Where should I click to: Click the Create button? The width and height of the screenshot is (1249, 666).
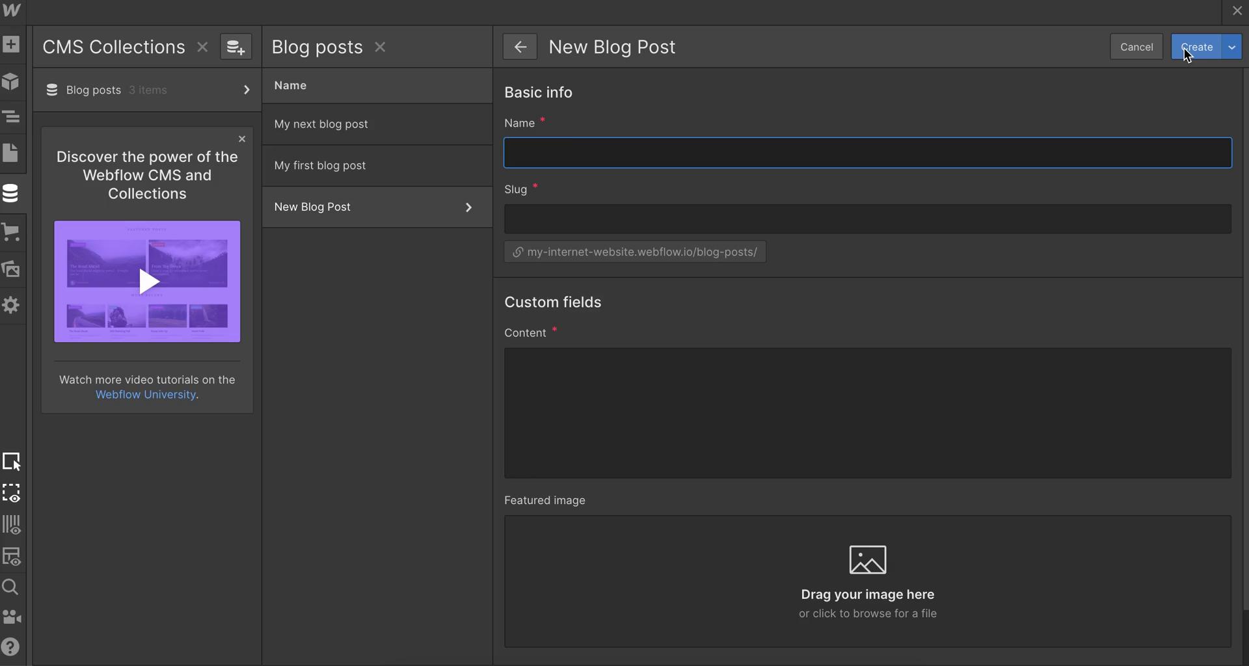(1196, 47)
